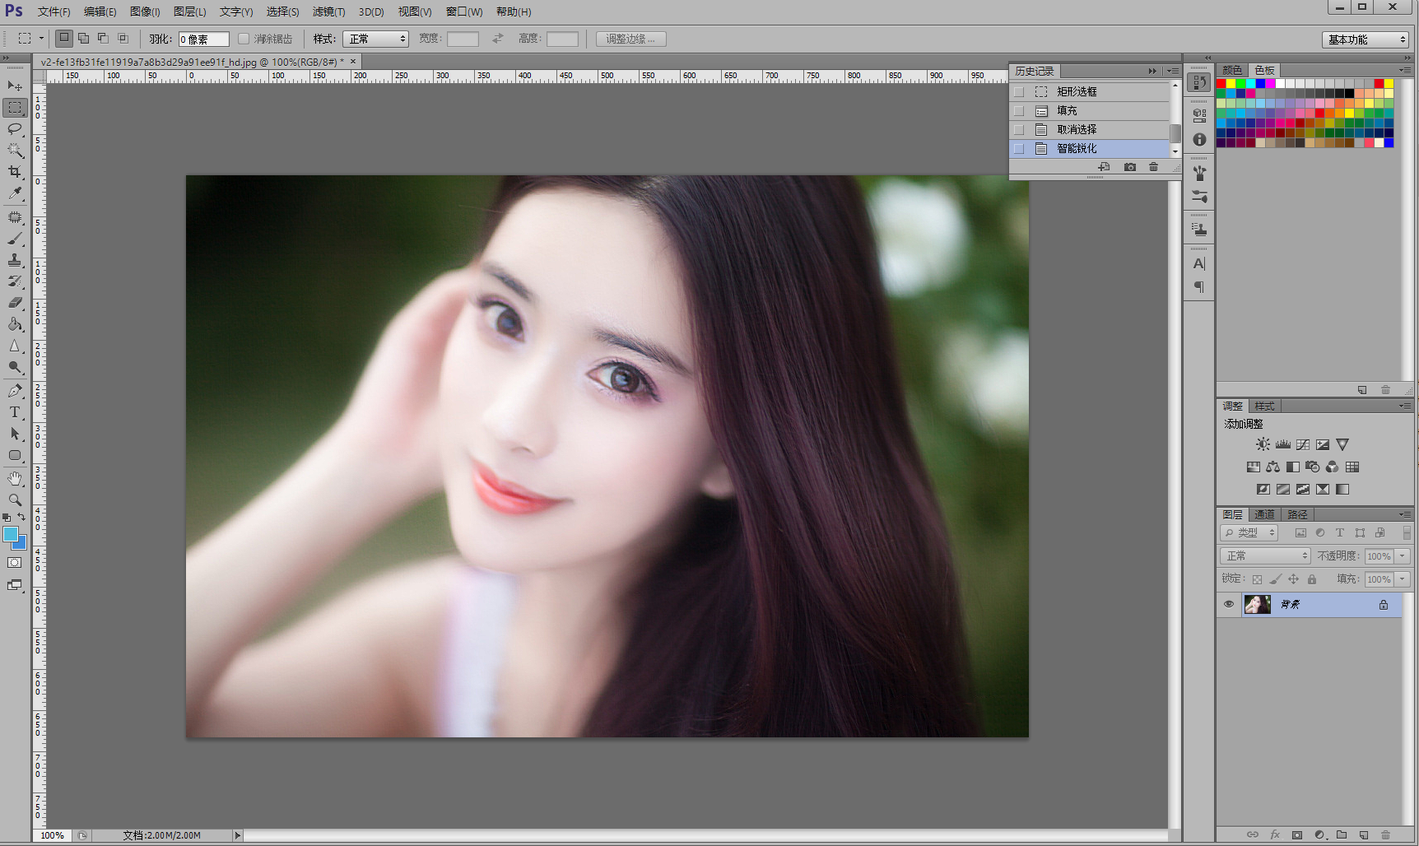Open the 不透明度 opacity slider arrow
Screen dimensions: 1419x846
tap(1403, 555)
